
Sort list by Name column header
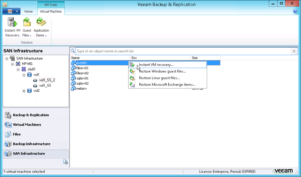tap(100, 58)
